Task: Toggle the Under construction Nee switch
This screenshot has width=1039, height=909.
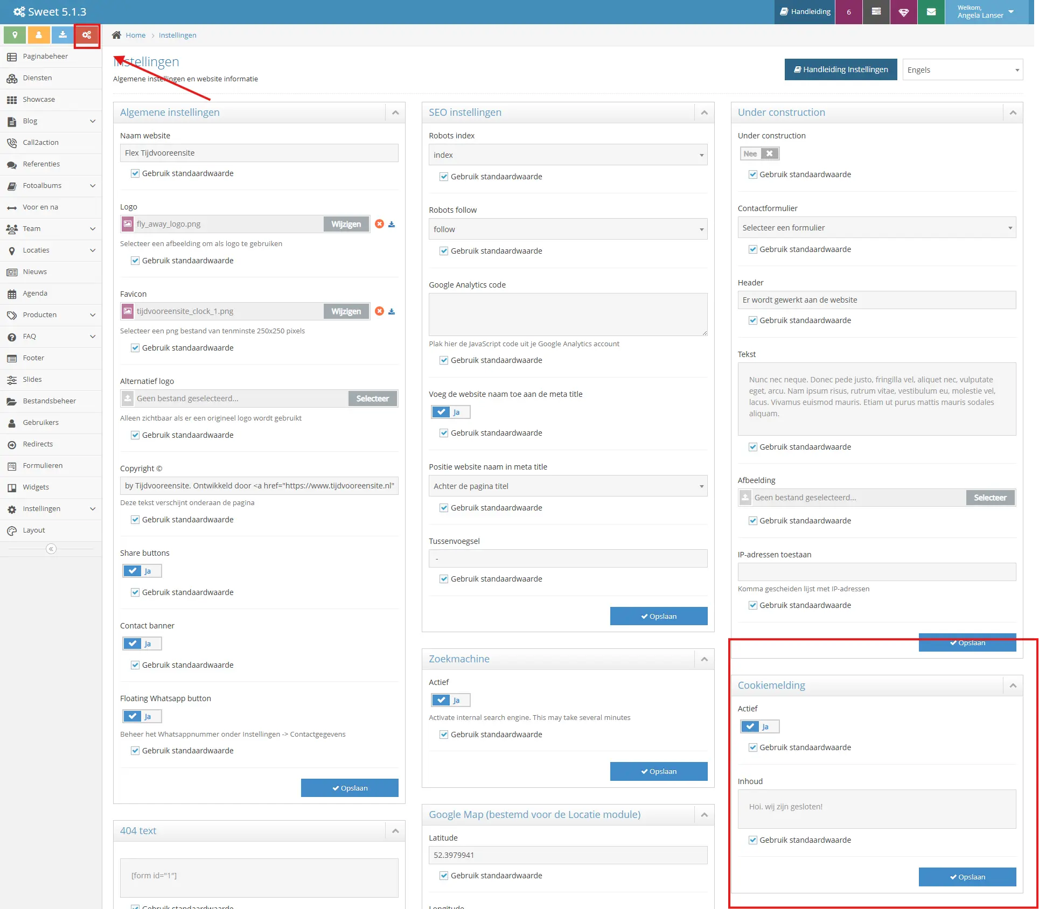Action: coord(759,153)
